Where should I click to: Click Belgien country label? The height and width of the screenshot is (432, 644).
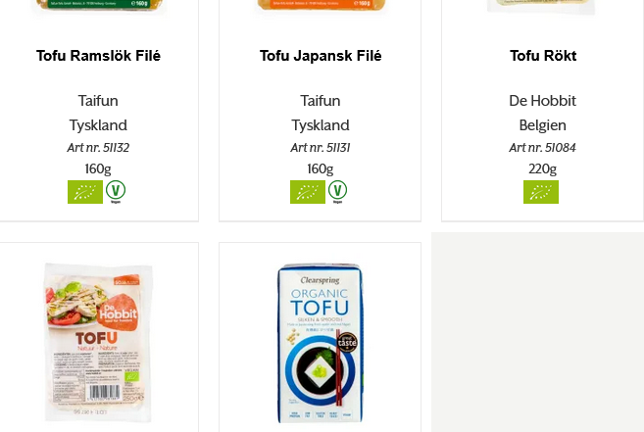tap(543, 125)
